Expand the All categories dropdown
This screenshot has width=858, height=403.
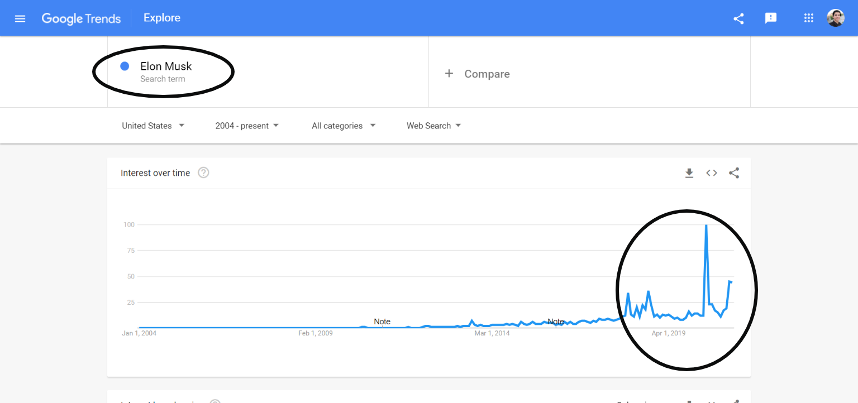click(343, 126)
